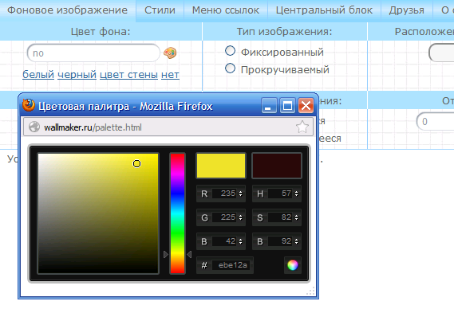Click the белый color link
The image size is (454, 309).
coord(38,75)
